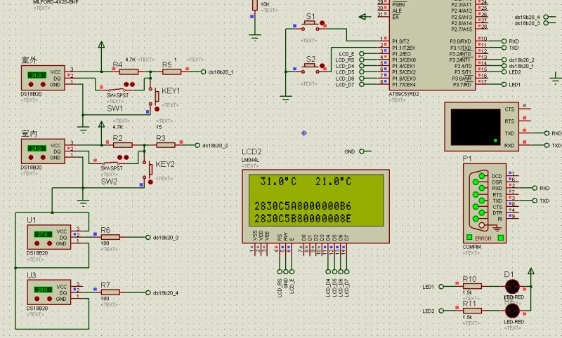Click the U1 sensor temperature readout
This screenshot has width=562, height=338.
click(41, 234)
